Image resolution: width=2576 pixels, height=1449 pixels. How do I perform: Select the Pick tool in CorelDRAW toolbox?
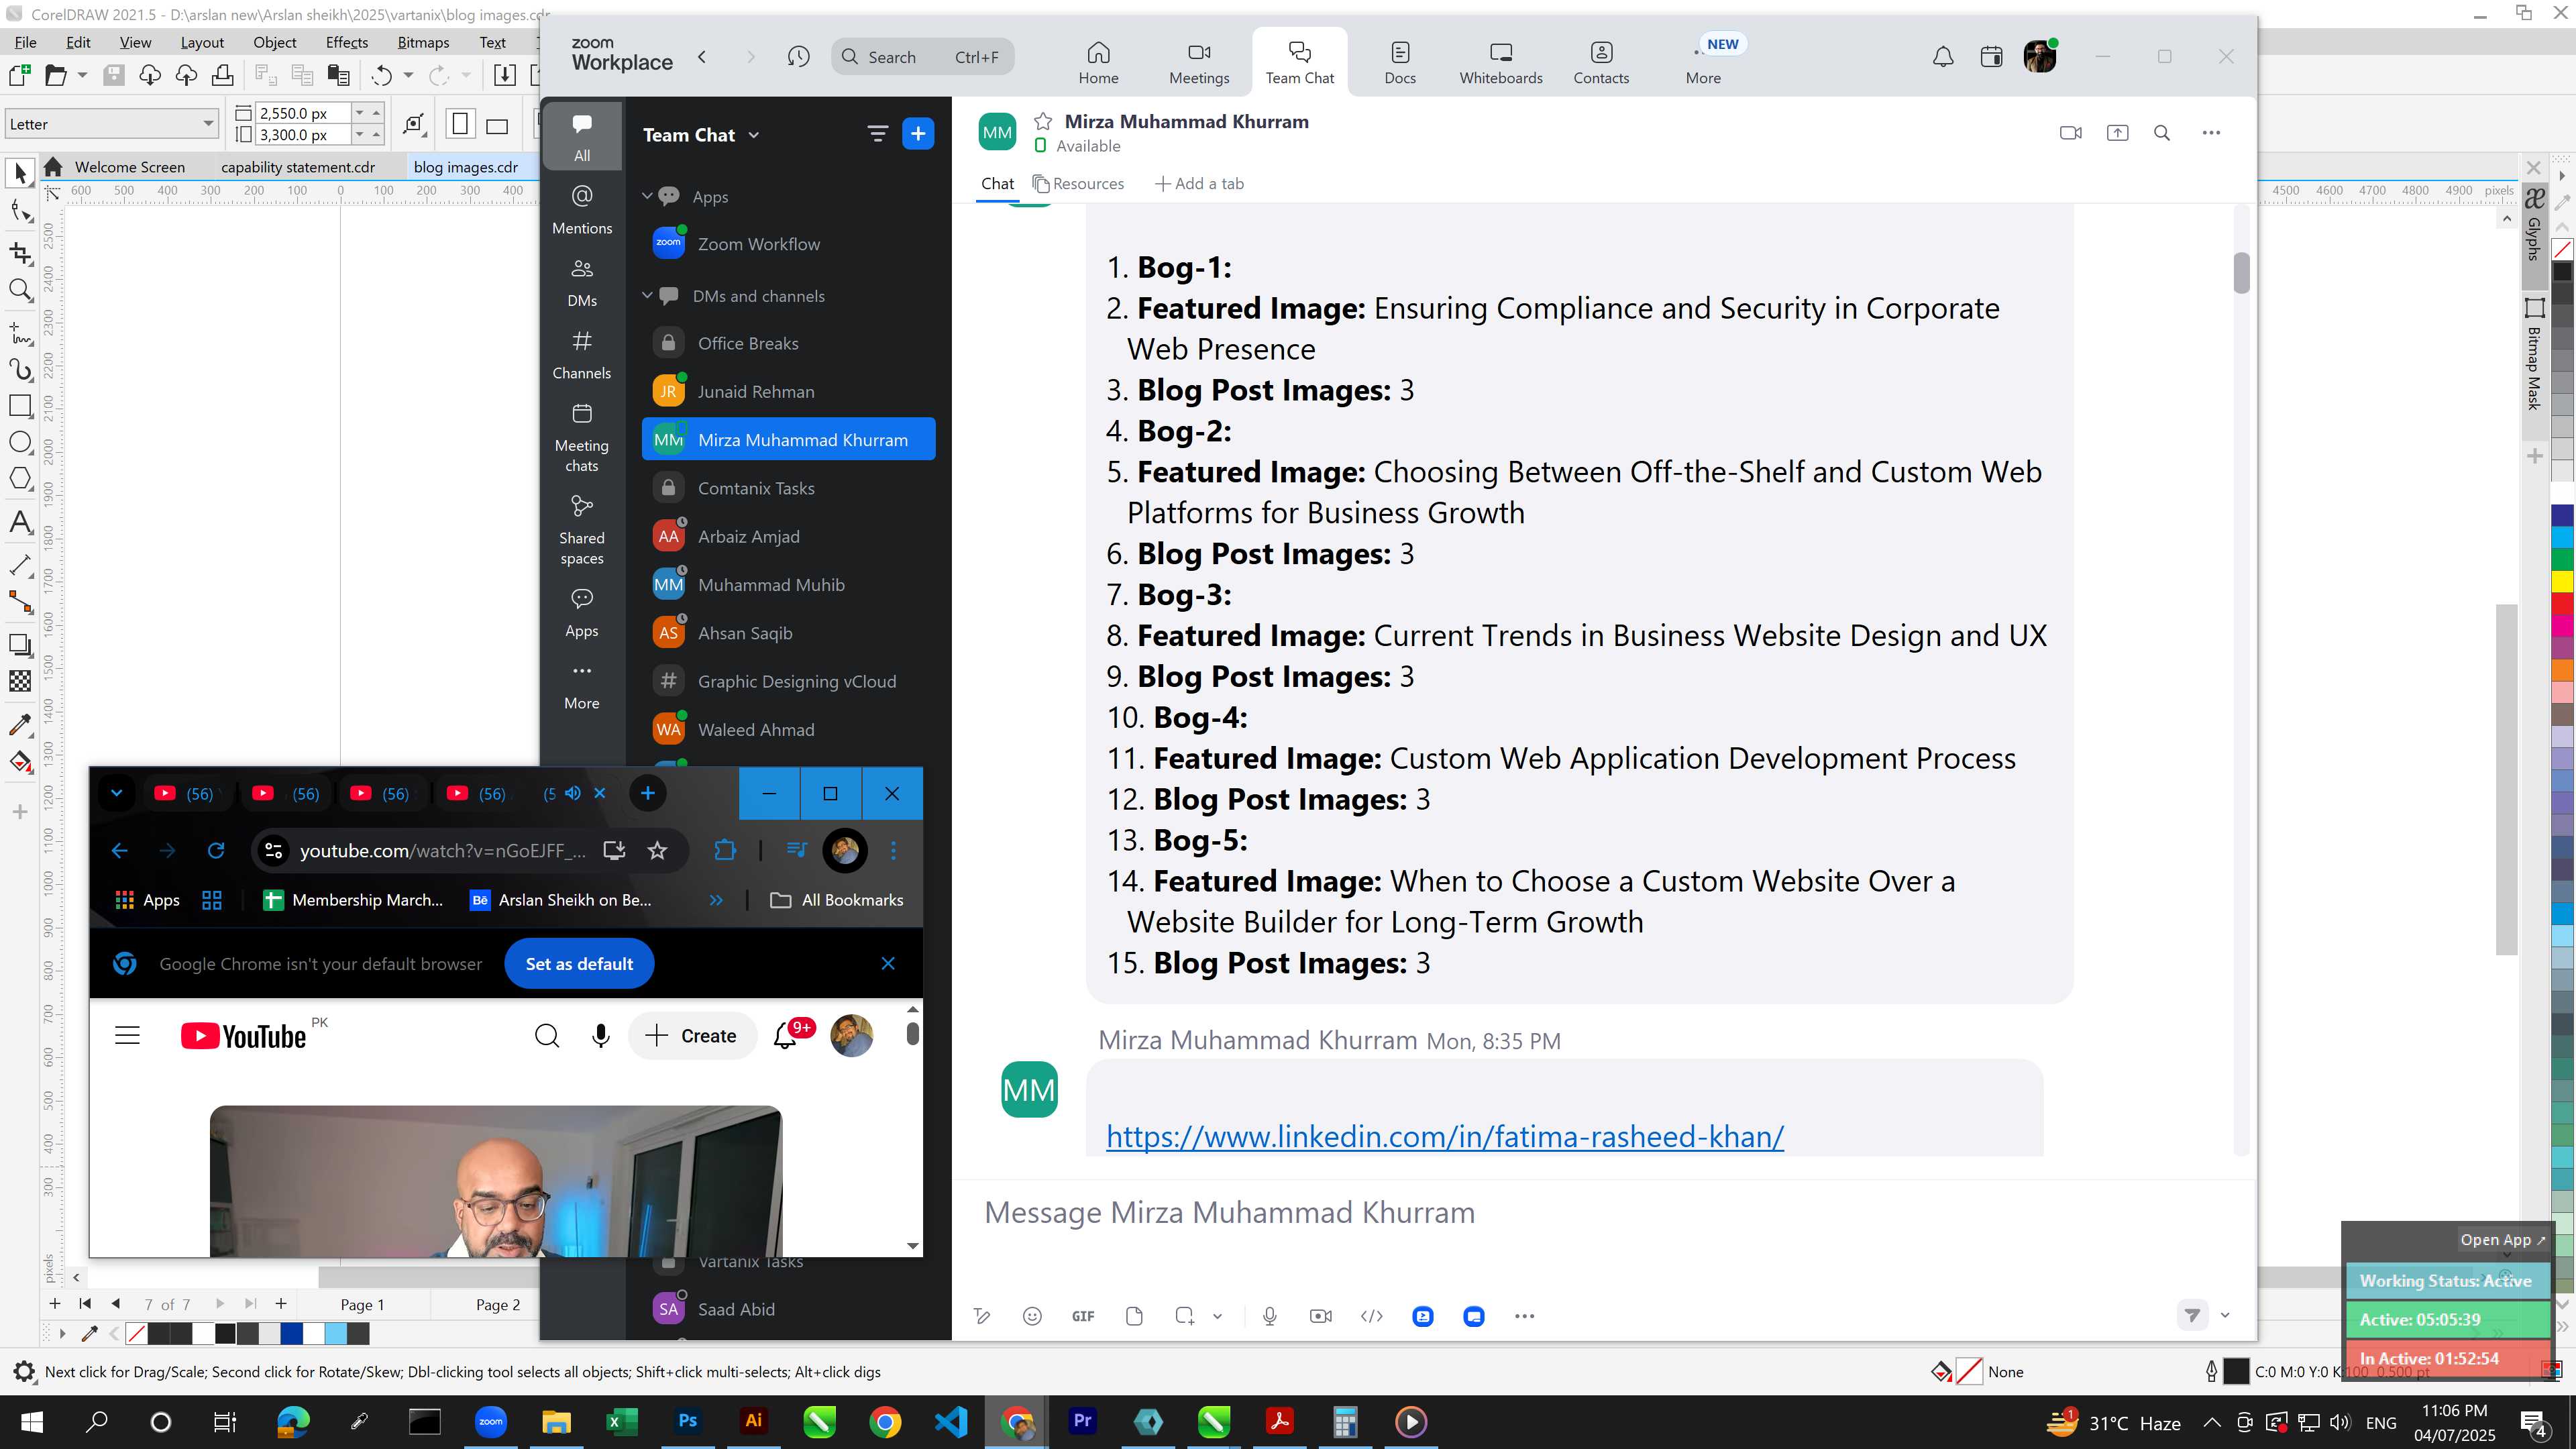tap(20, 174)
